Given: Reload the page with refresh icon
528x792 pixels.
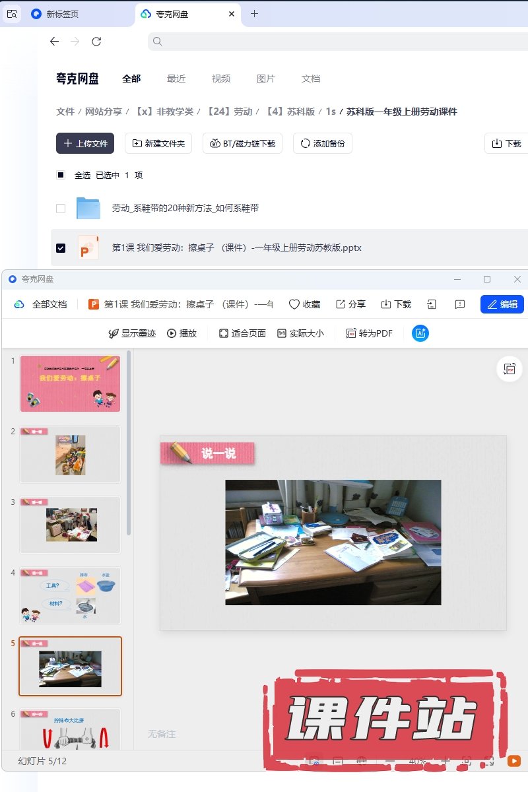Looking at the screenshot, I should (x=96, y=42).
